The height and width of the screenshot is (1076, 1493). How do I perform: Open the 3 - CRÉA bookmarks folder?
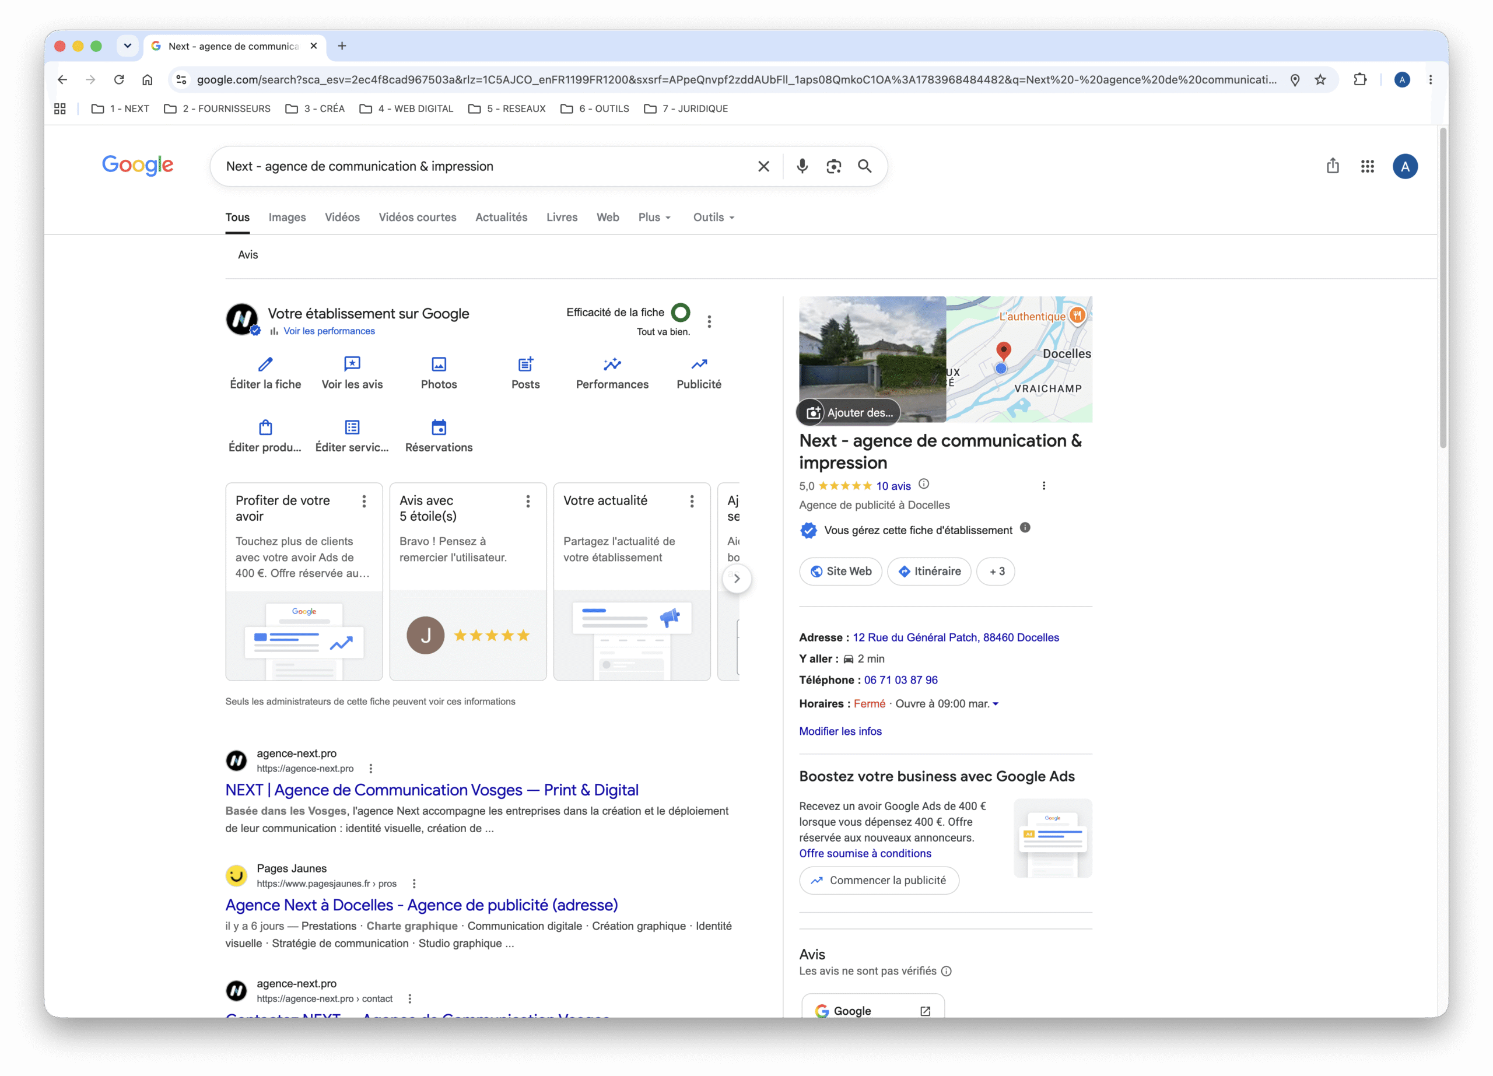(x=315, y=108)
